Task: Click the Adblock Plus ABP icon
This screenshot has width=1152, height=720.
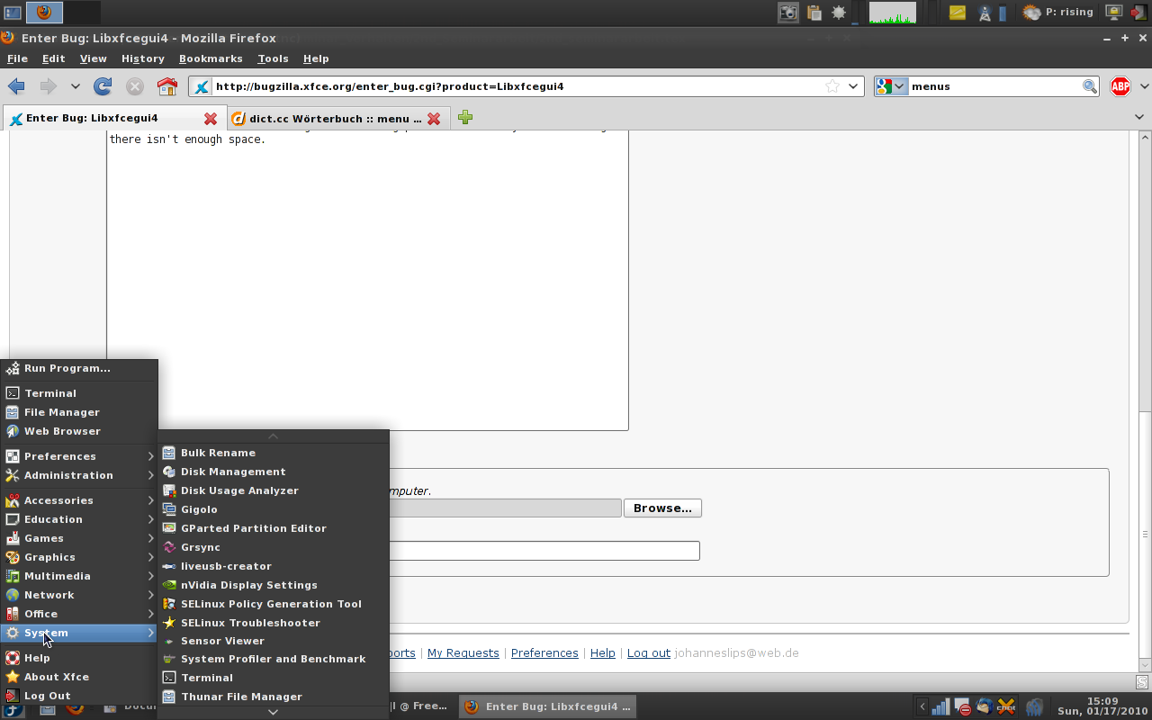Action: [1120, 86]
